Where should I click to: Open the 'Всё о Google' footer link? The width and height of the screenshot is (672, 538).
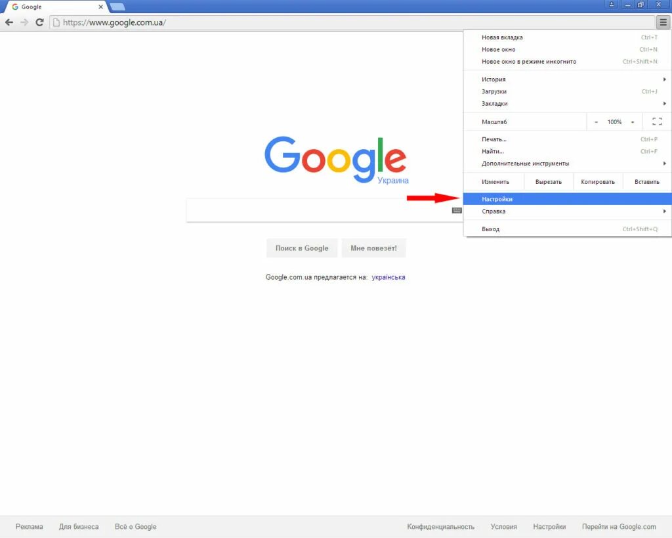coord(135,526)
